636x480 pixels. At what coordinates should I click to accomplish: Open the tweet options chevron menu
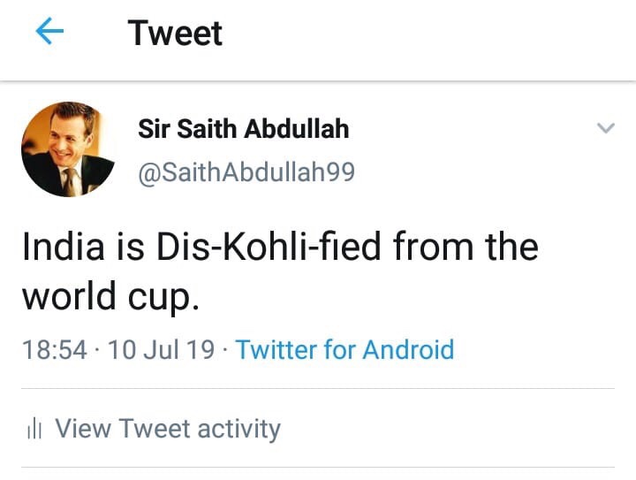[x=605, y=128]
